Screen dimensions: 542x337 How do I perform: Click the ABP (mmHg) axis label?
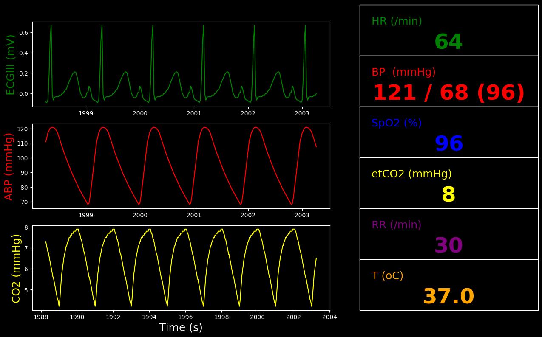(9, 166)
